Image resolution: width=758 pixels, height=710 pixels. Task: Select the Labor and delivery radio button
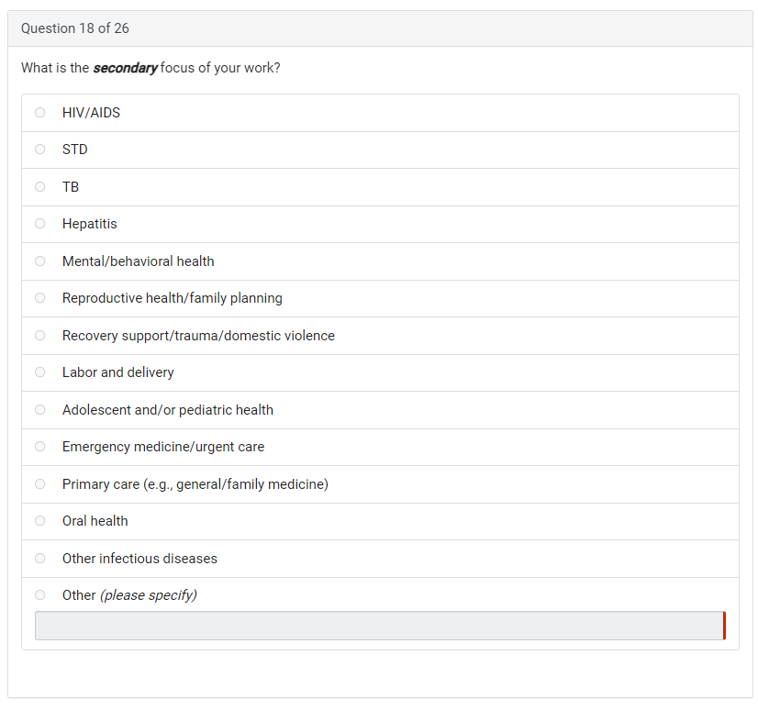[40, 372]
